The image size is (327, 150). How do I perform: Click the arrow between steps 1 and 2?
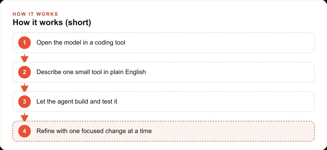(25, 58)
